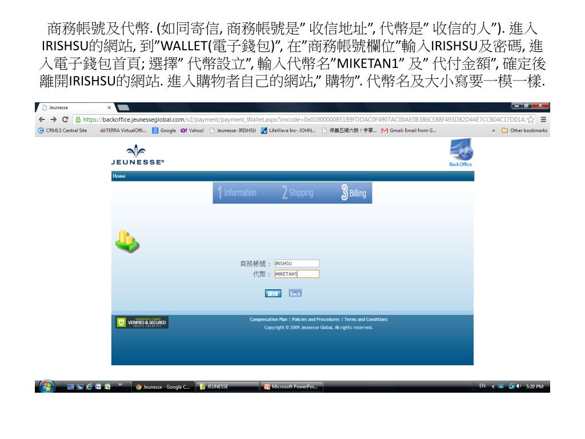Go to step 3 Billing
585x439 pixels.
[353, 193]
